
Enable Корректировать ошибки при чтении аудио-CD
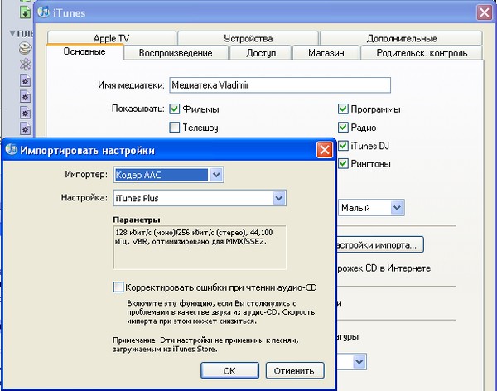118,287
